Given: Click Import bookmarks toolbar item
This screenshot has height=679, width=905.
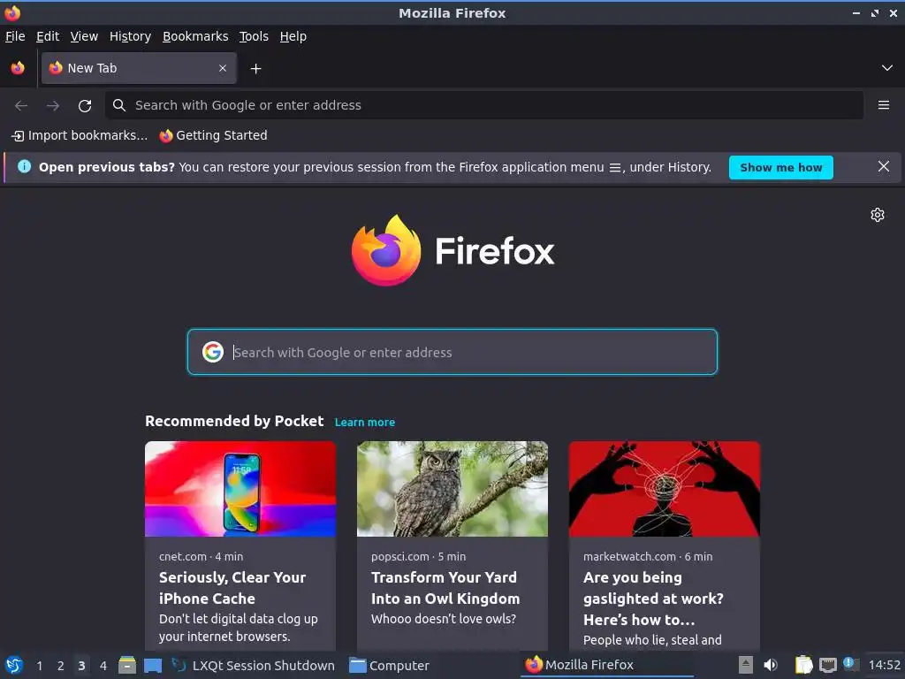Looking at the screenshot, I should 80,135.
